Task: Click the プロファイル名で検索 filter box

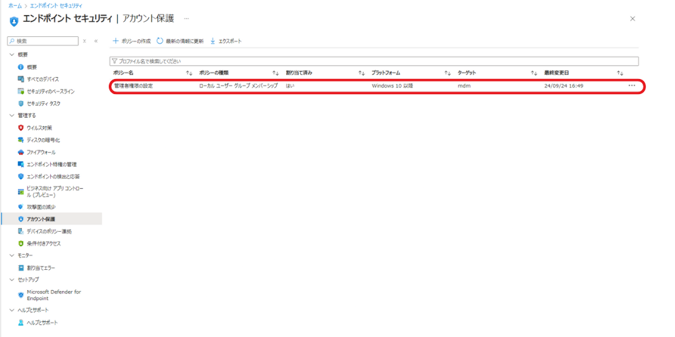Action: 374,61
